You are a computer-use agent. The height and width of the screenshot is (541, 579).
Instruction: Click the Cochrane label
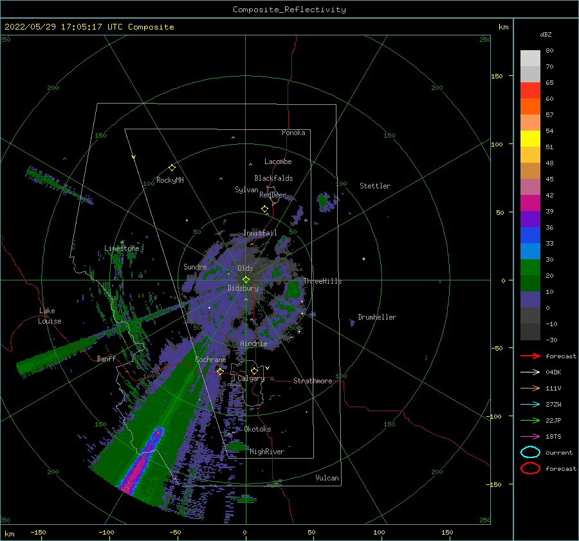point(210,360)
